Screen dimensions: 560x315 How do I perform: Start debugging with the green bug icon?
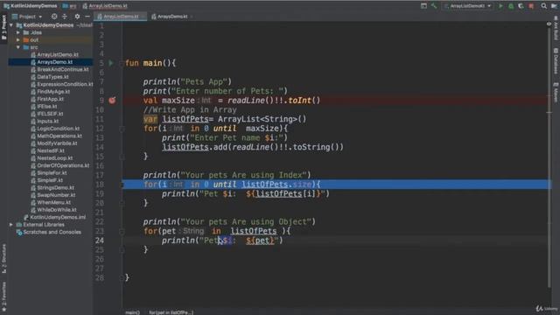pos(511,6)
